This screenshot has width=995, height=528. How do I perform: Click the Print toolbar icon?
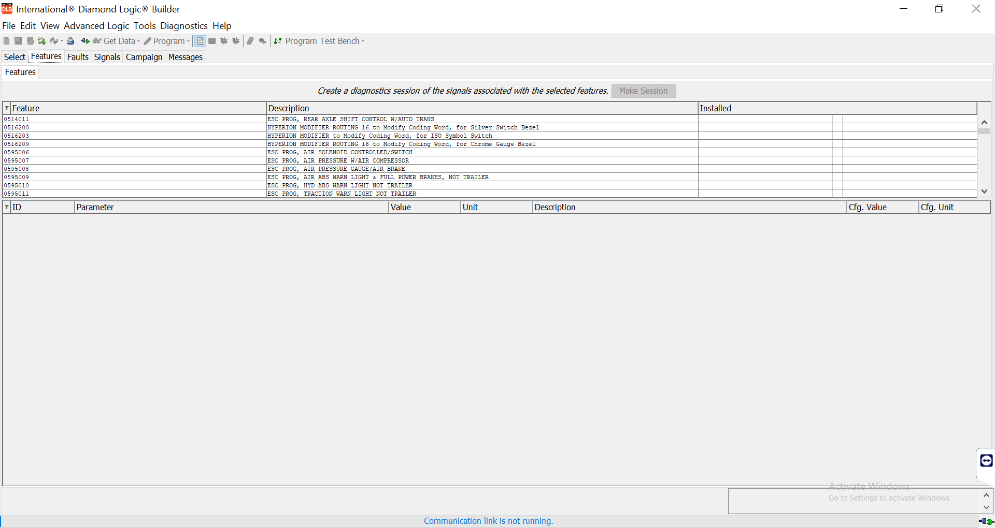tap(70, 41)
